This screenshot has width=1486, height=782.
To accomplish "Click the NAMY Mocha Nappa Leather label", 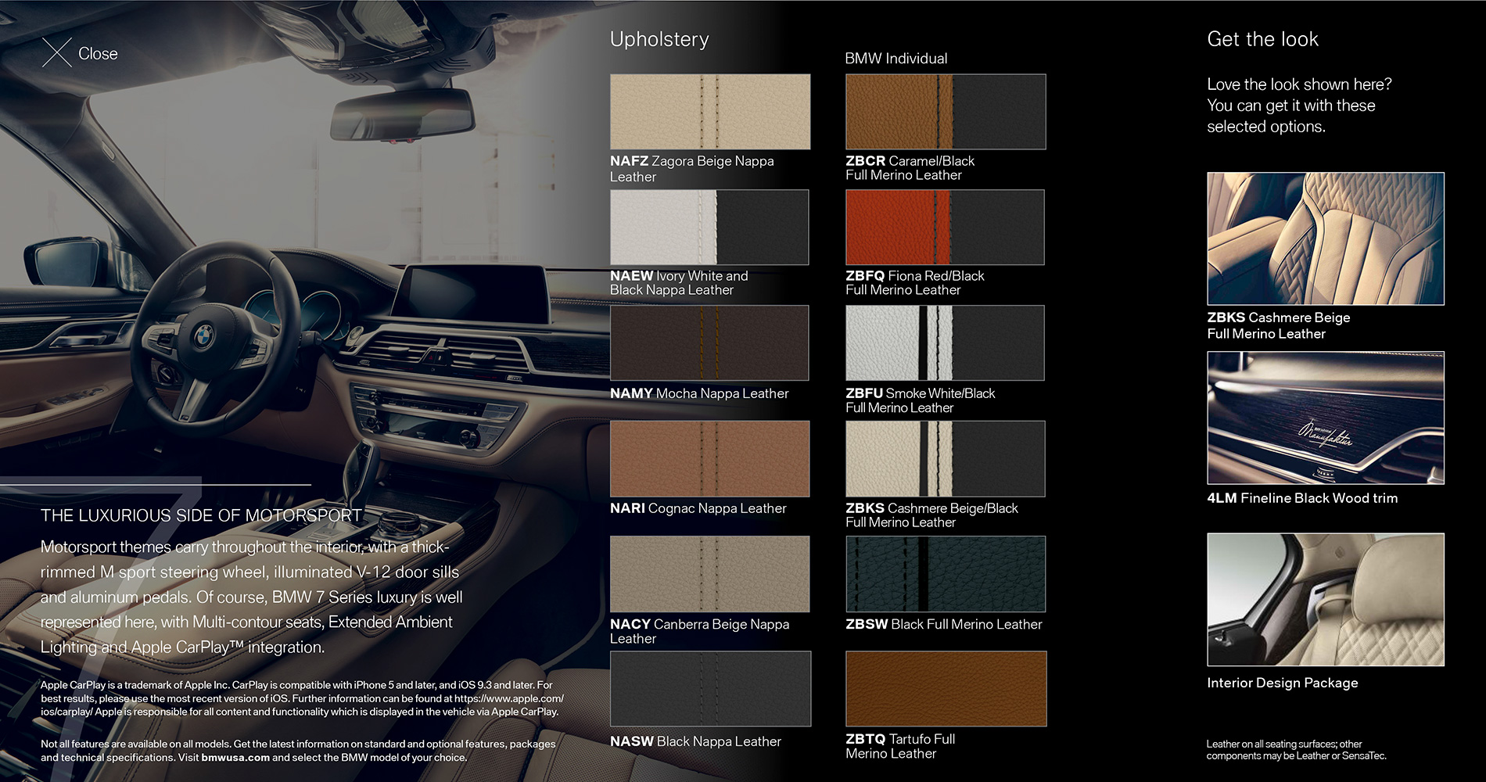I will pyautogui.click(x=699, y=393).
